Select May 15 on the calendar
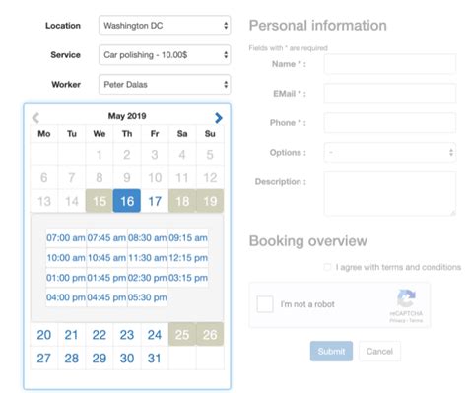Viewport: 467px width, 393px height. coord(100,201)
